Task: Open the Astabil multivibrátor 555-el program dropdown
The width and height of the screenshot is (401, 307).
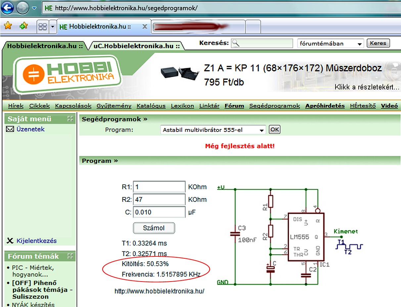Action: (213, 130)
